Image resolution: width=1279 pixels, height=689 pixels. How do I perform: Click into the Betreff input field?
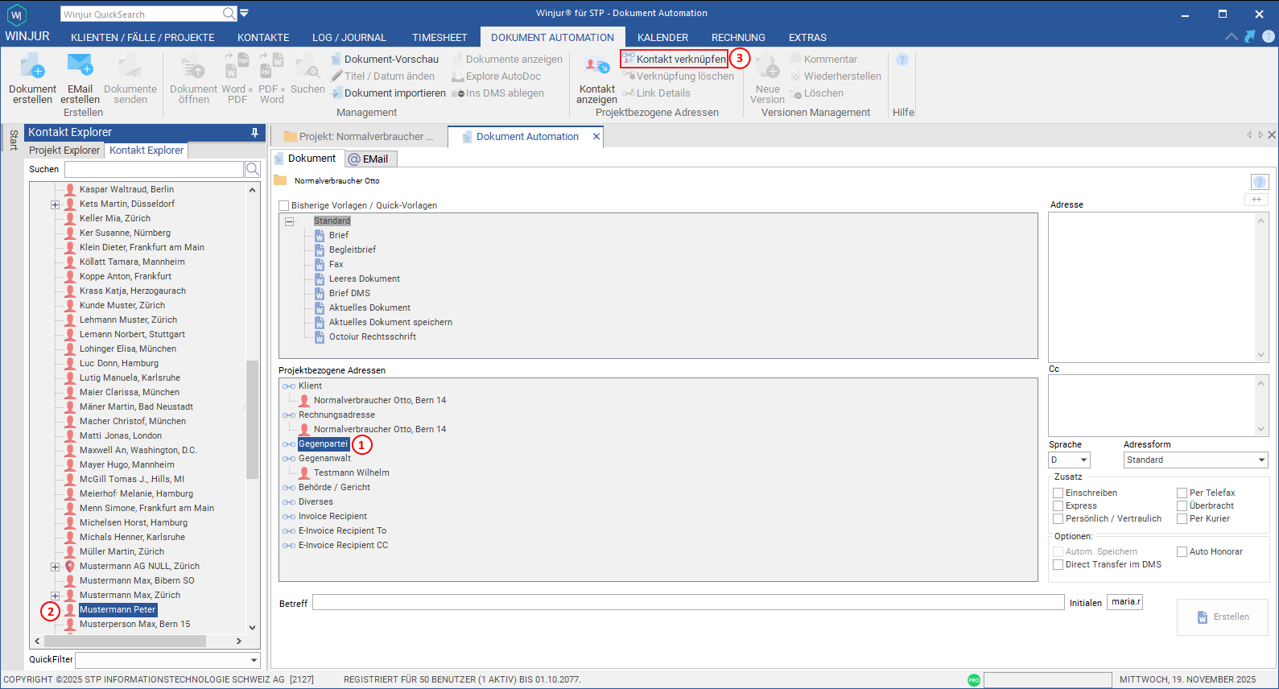(x=688, y=602)
